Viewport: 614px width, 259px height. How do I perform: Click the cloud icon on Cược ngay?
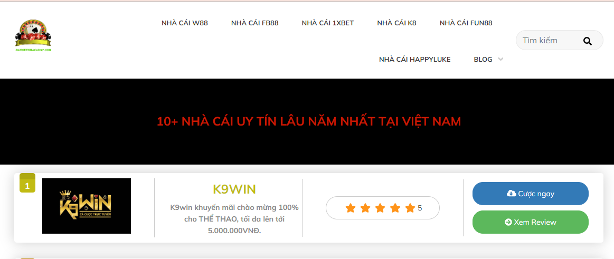pyautogui.click(x=511, y=193)
